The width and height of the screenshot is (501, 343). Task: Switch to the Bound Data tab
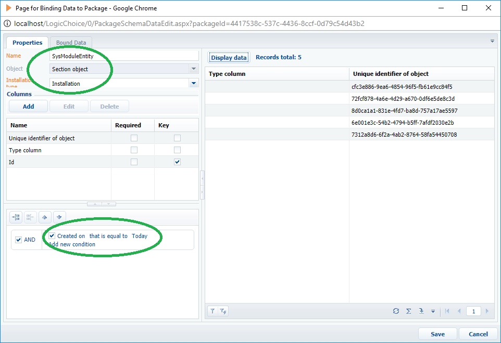[70, 43]
